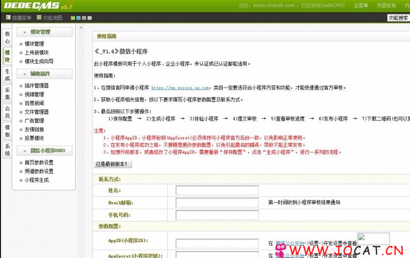Focus the 姓名 input field
This screenshot has width=410, height=258.
tap(217, 190)
